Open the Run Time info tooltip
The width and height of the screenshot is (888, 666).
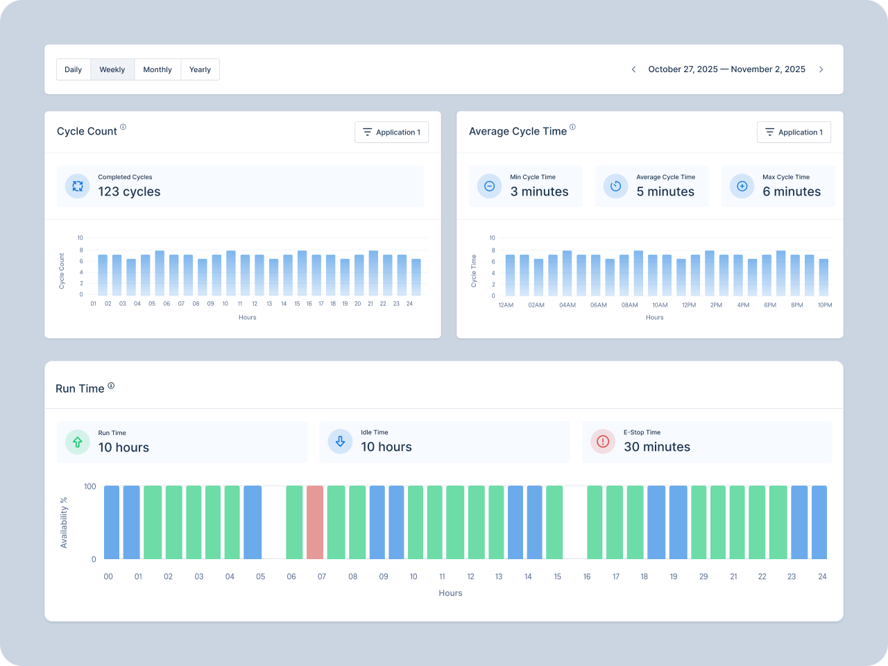(110, 384)
